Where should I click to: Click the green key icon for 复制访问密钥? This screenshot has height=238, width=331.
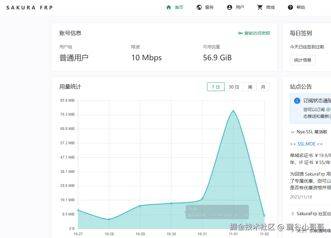click(240, 33)
